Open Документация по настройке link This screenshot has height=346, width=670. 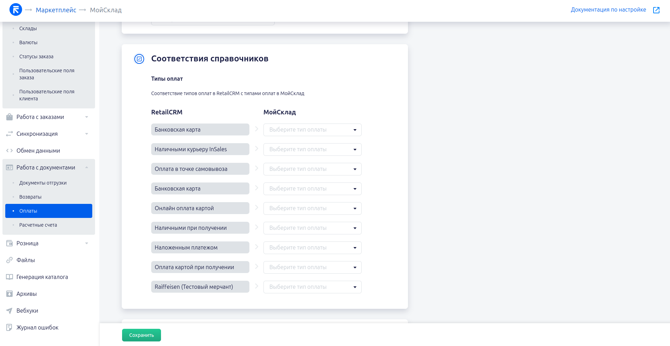(608, 10)
